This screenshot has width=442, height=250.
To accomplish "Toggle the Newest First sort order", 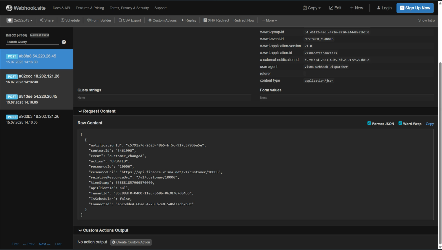I will click(x=39, y=35).
